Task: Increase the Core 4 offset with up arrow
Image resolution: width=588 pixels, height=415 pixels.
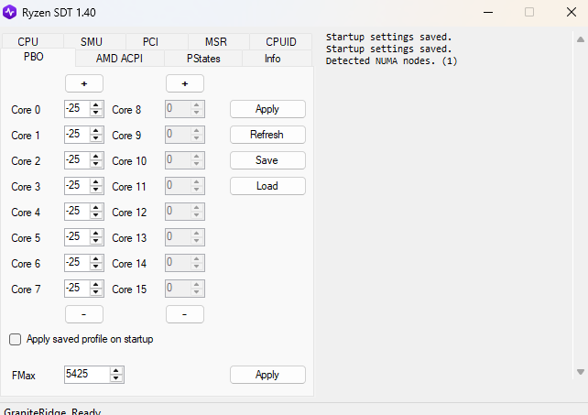Action: coord(96,208)
